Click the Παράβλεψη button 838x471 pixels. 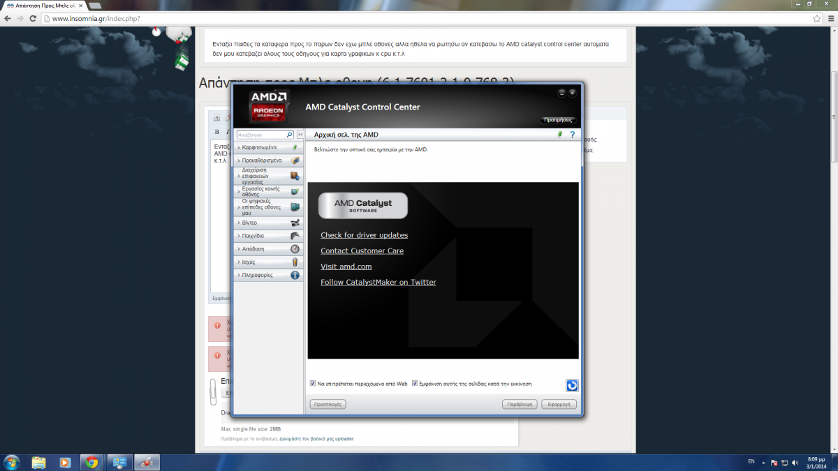(x=520, y=404)
